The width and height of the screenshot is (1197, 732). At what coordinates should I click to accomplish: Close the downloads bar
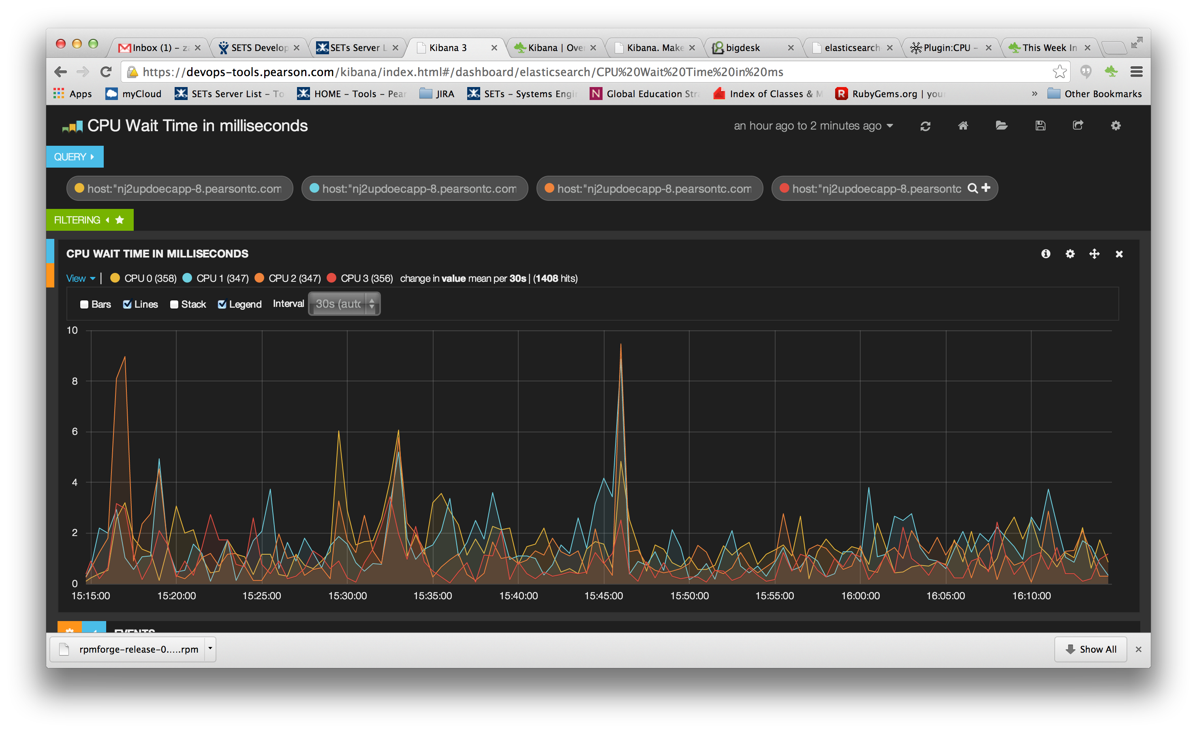(x=1138, y=649)
